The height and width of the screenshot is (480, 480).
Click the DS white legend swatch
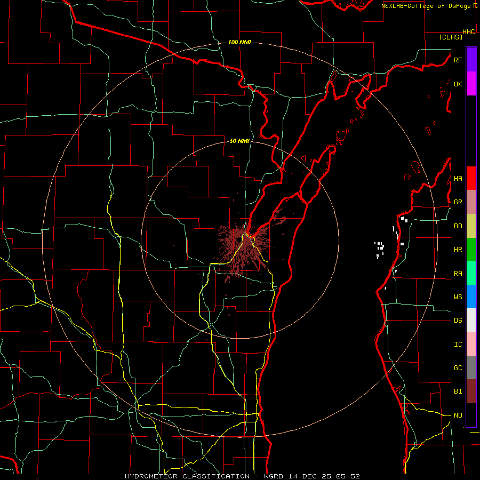point(471,320)
